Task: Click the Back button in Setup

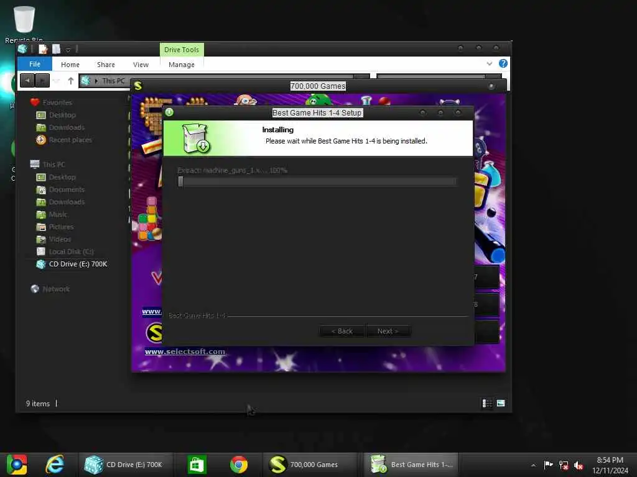Action: pyautogui.click(x=342, y=331)
